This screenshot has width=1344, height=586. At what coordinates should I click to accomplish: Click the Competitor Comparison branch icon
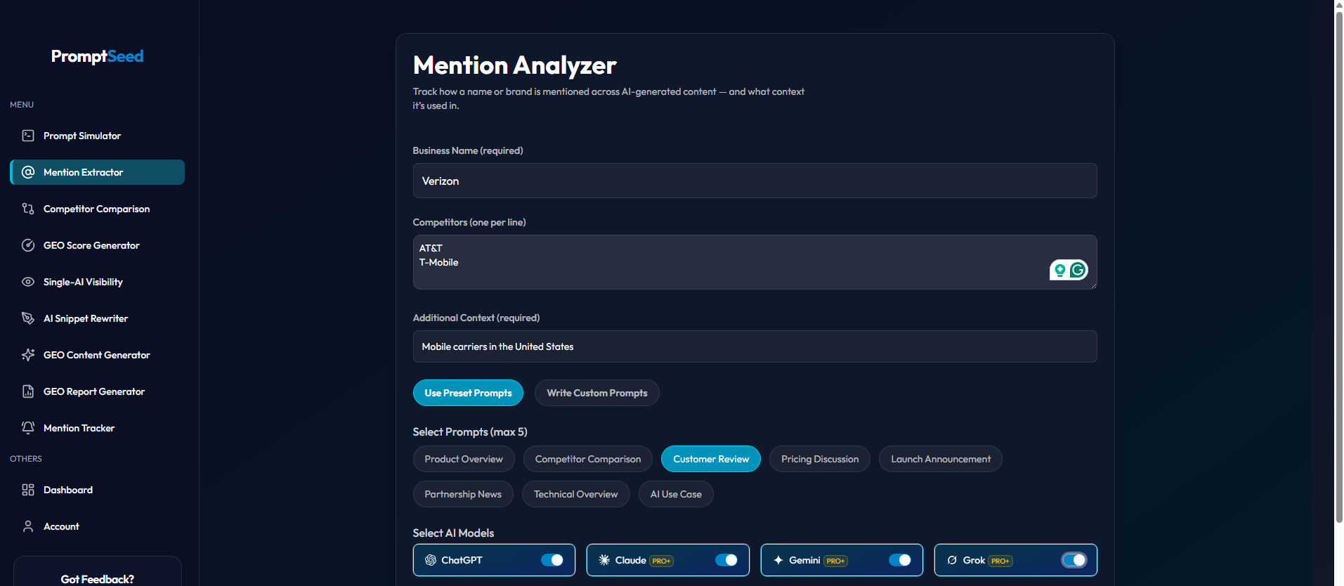click(28, 209)
